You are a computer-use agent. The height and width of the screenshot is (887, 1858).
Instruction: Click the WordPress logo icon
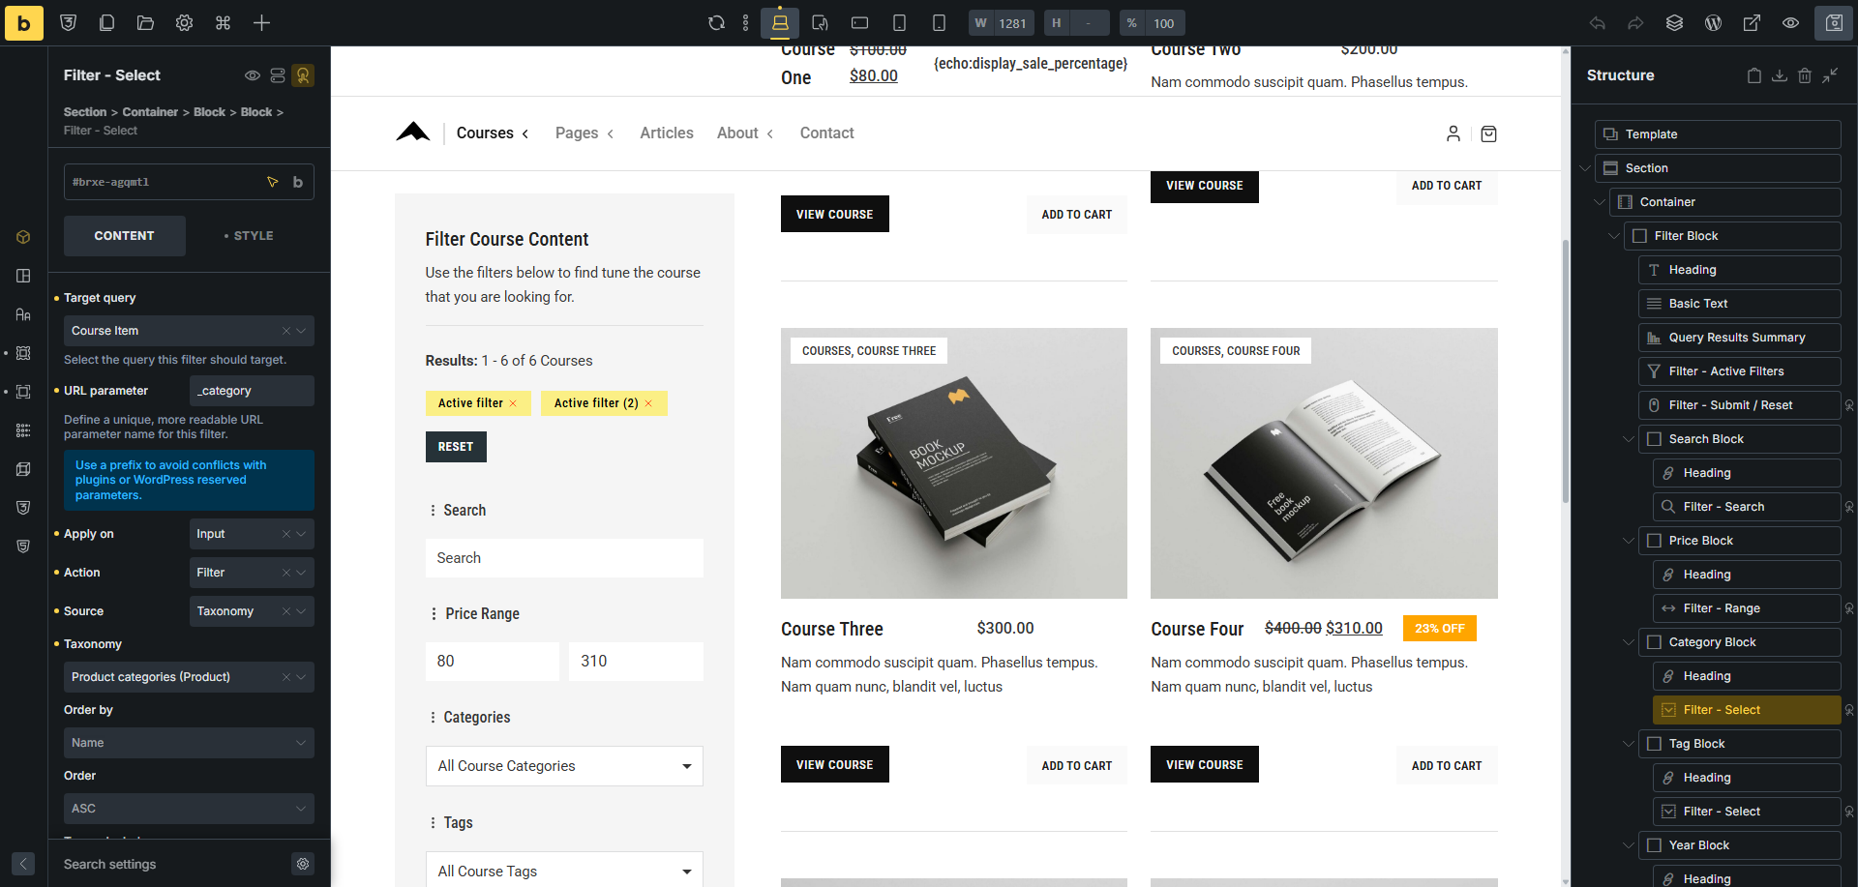pyautogui.click(x=1713, y=23)
